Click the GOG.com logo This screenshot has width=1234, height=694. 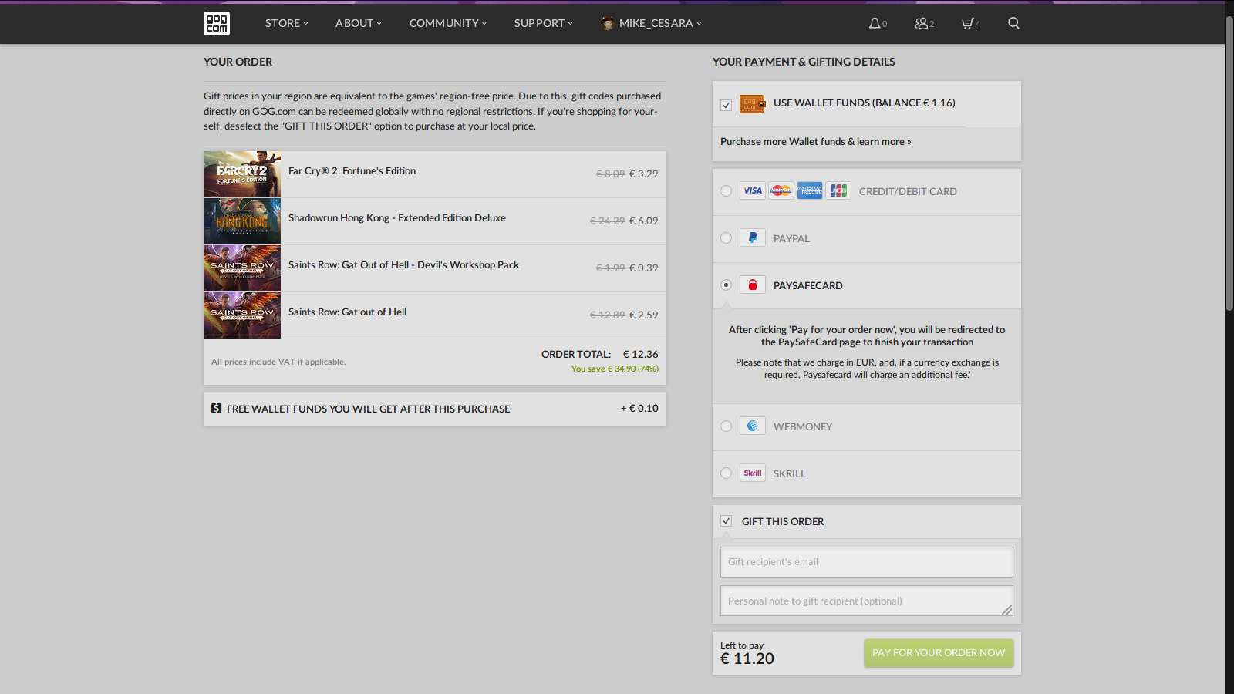coord(217,23)
